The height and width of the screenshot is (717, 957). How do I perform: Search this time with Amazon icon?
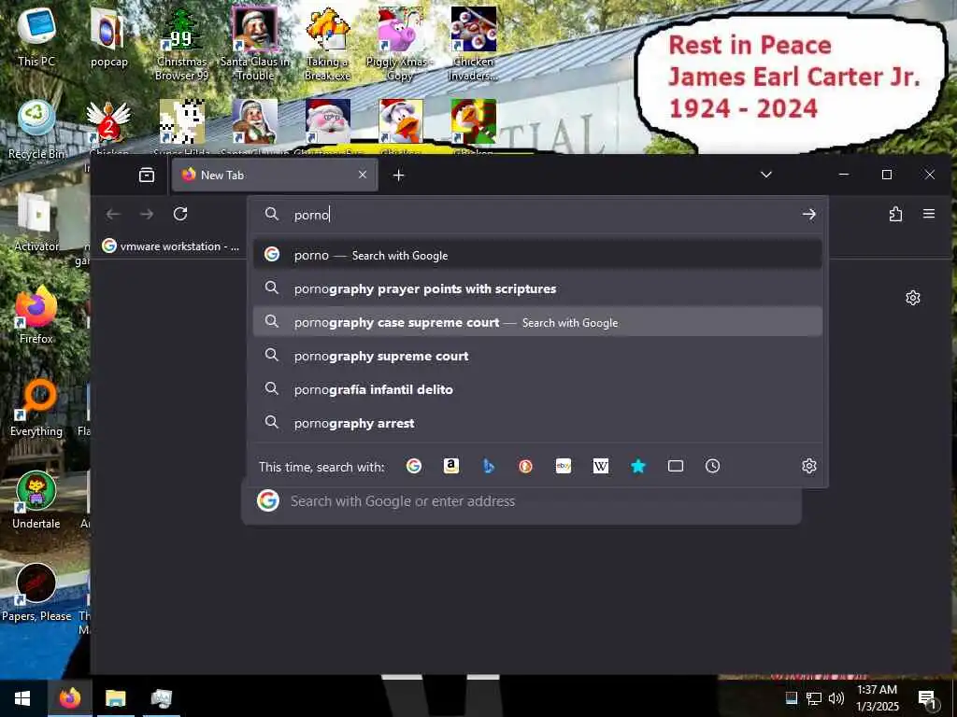[451, 467]
